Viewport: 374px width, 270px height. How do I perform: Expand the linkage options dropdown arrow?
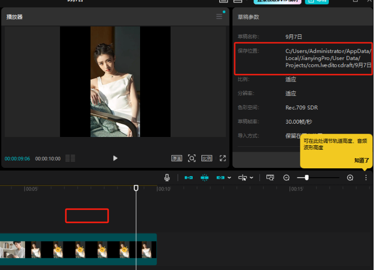(x=230, y=178)
